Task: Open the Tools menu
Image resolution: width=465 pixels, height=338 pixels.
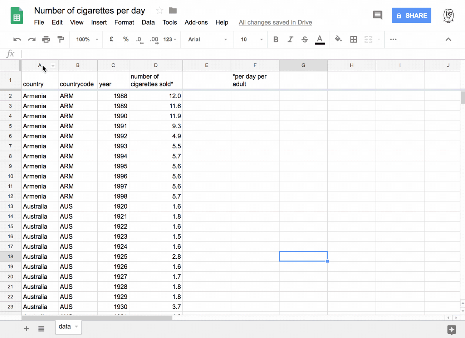Action: (x=170, y=22)
